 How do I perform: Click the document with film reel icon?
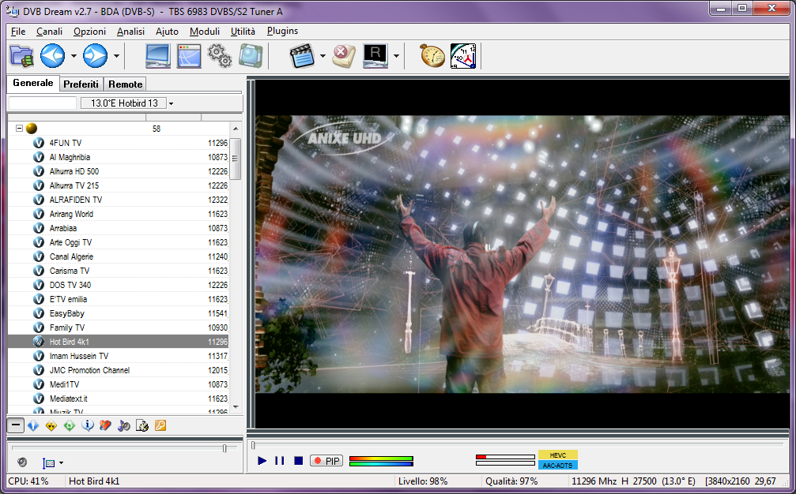[142, 425]
